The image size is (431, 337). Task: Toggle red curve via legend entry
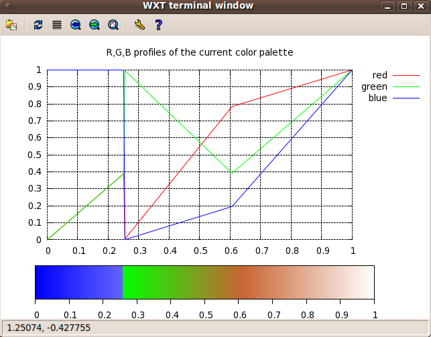(395, 75)
